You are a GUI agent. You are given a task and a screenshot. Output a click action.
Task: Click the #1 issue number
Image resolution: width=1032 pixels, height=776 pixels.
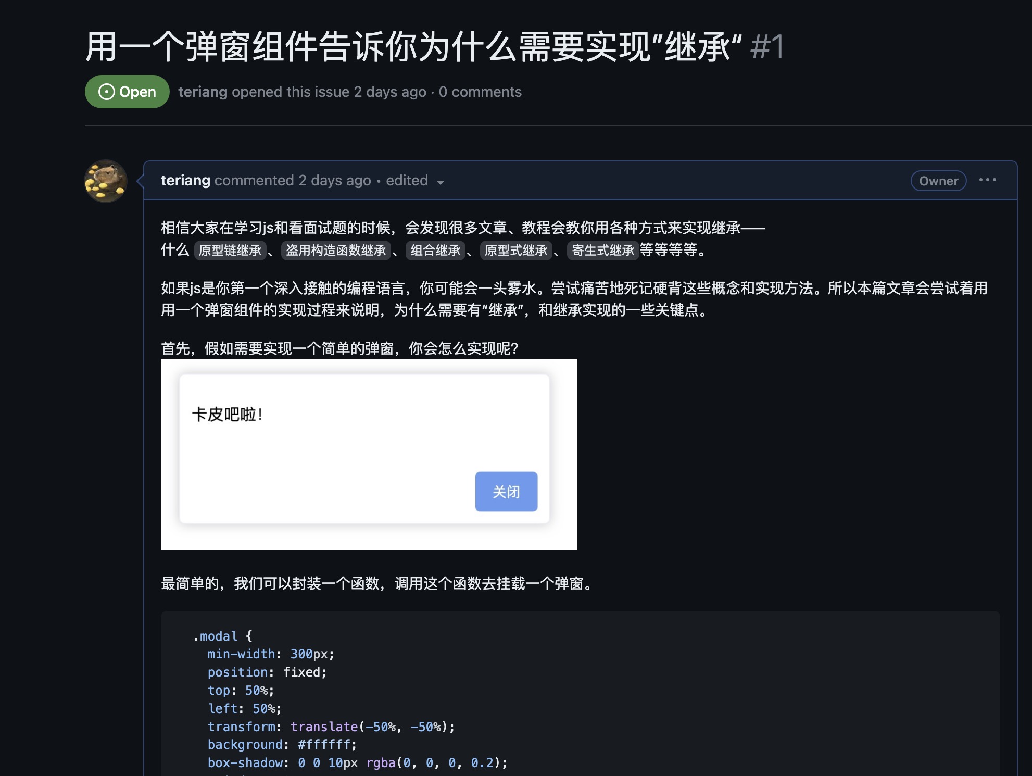coord(767,47)
